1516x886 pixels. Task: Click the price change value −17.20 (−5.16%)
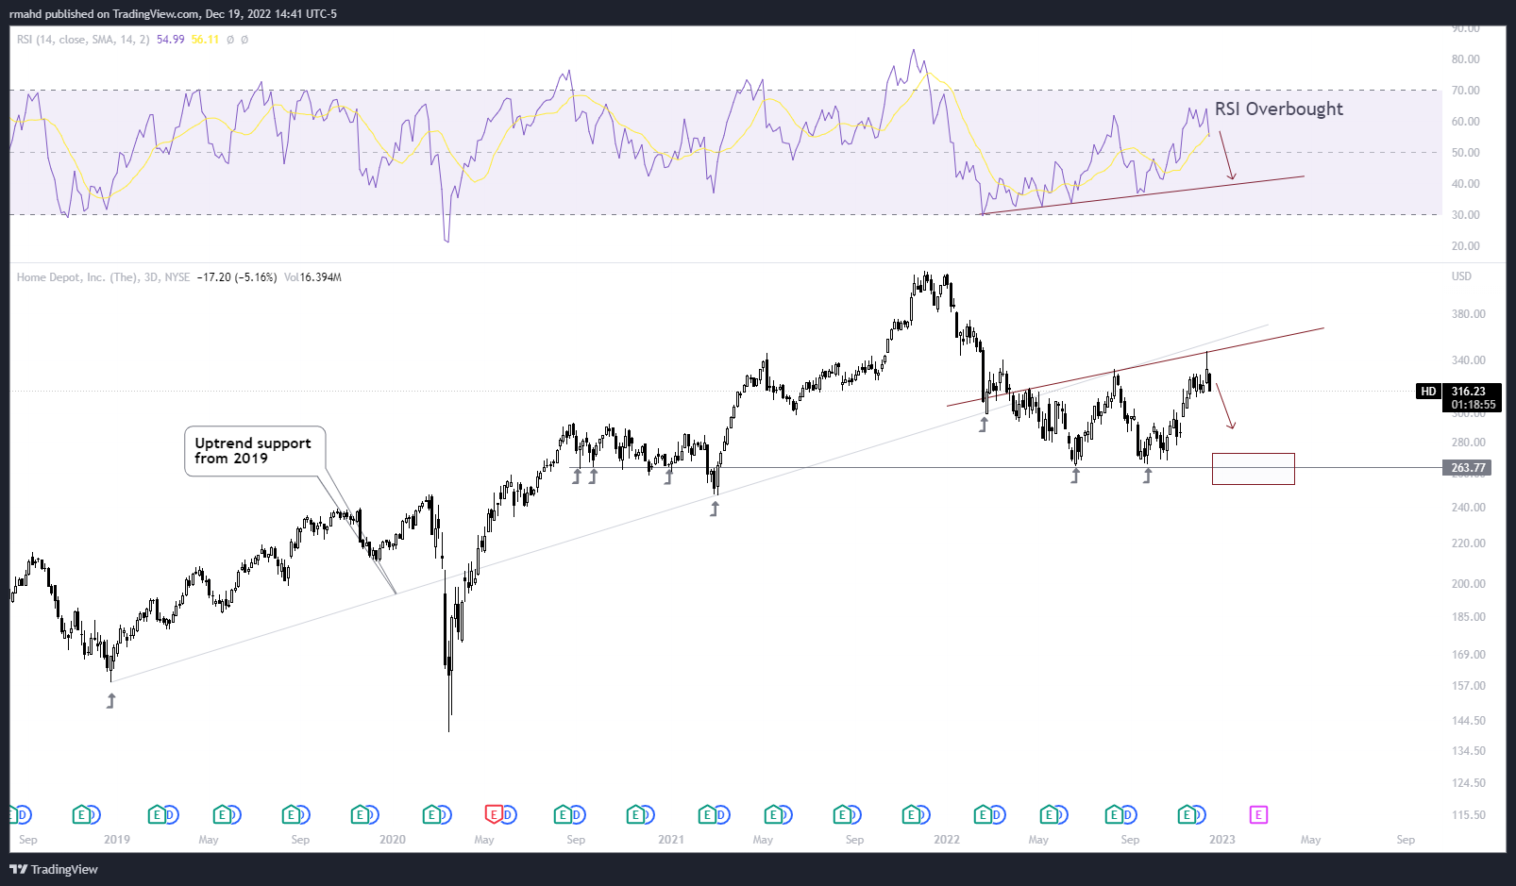pyautogui.click(x=237, y=277)
